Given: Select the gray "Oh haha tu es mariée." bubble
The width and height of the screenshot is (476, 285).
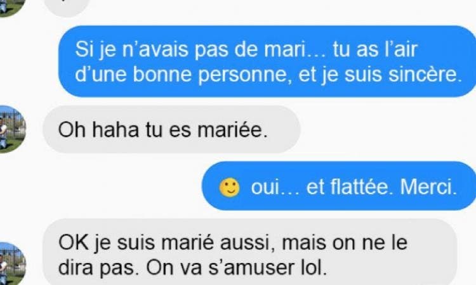Looking at the screenshot, I should 171,129.
